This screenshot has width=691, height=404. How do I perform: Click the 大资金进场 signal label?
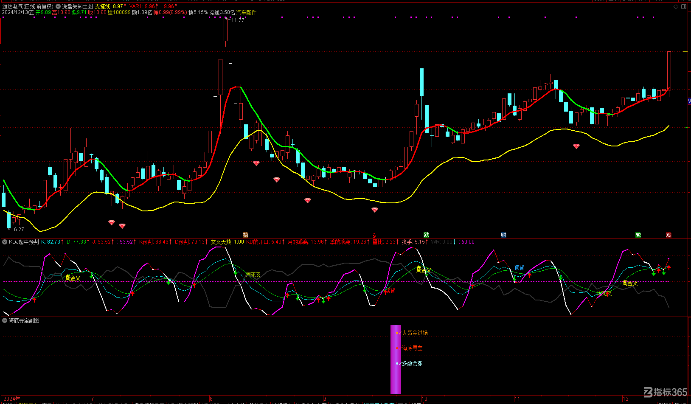coord(415,333)
